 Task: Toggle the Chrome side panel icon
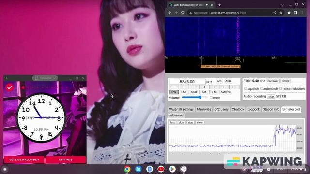point(295,13)
